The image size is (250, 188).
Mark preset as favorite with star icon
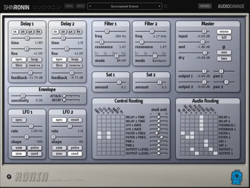point(166,6)
